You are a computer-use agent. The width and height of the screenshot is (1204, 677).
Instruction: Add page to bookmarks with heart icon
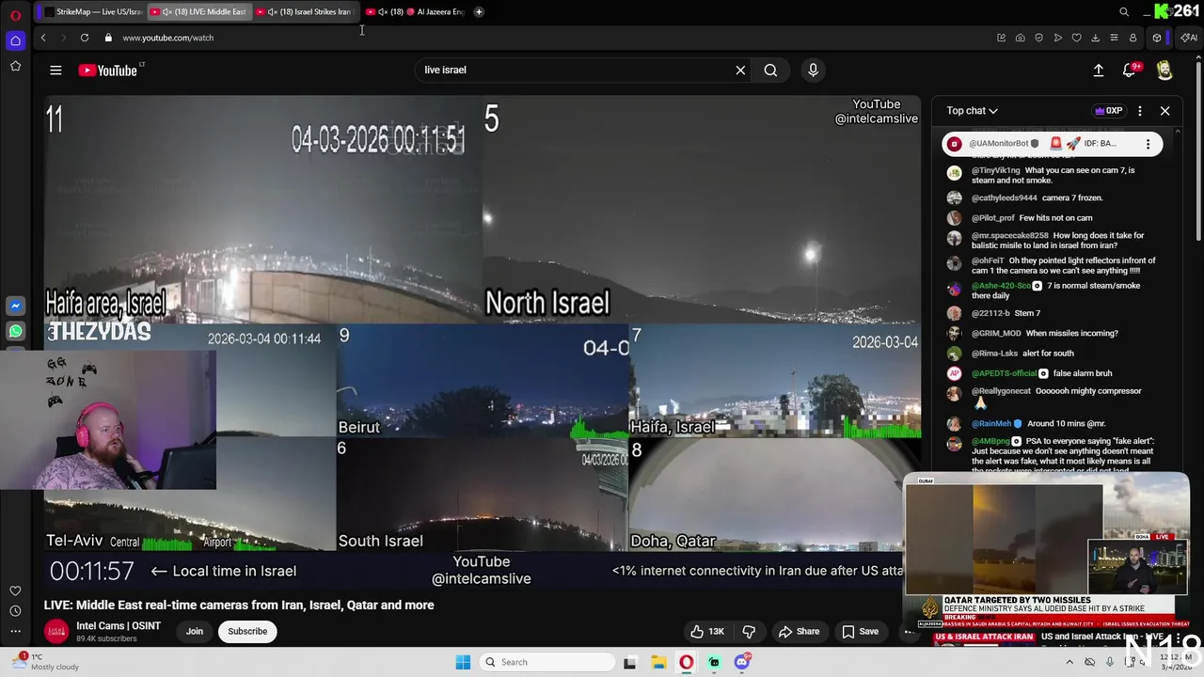1076,38
